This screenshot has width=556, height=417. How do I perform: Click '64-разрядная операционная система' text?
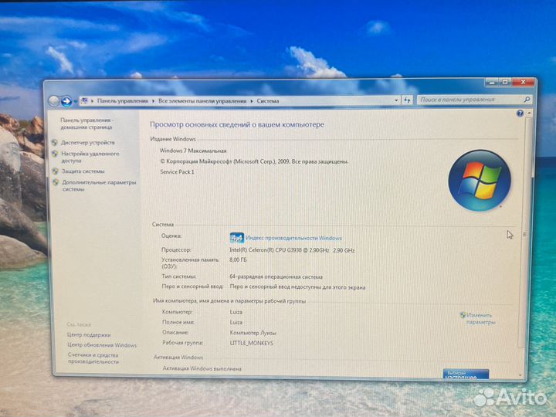click(x=276, y=277)
